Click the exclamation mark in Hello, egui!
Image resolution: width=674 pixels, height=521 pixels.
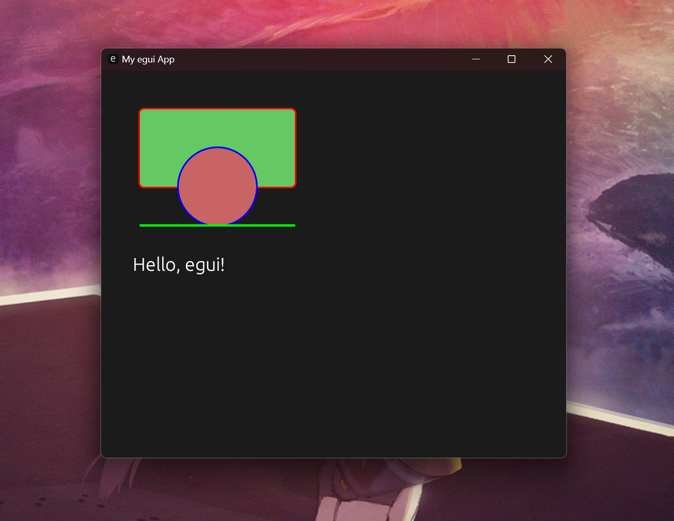(x=222, y=263)
